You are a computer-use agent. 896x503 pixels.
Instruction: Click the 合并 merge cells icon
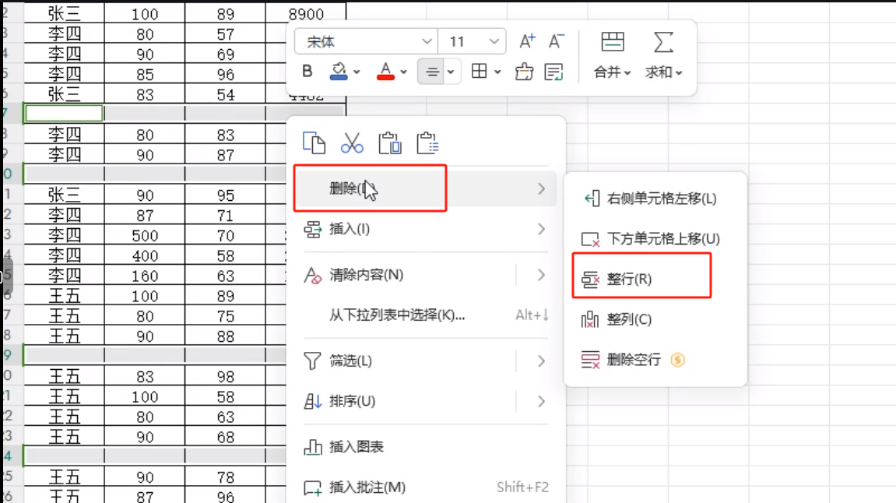[612, 42]
